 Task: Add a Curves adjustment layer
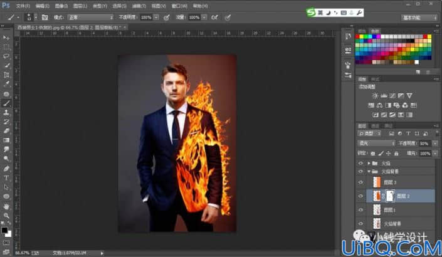[x=392, y=96]
